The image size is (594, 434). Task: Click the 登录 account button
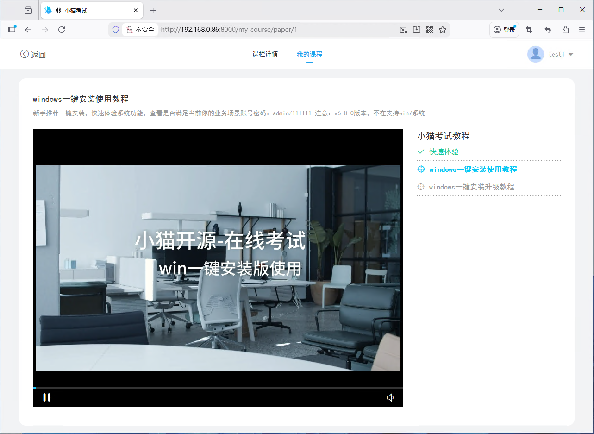click(x=504, y=30)
